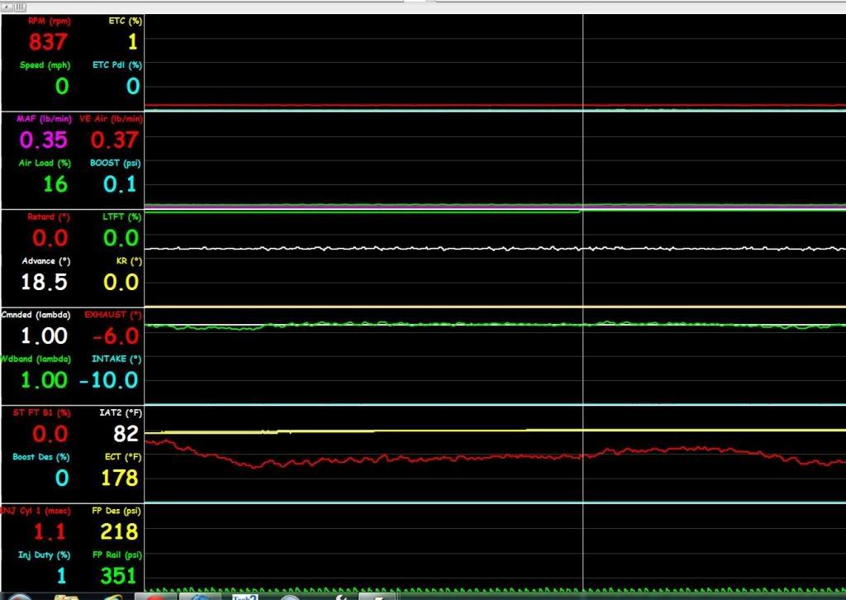The width and height of the screenshot is (846, 600).
Task: Select the RPM readout showing 837
Action: [47, 41]
